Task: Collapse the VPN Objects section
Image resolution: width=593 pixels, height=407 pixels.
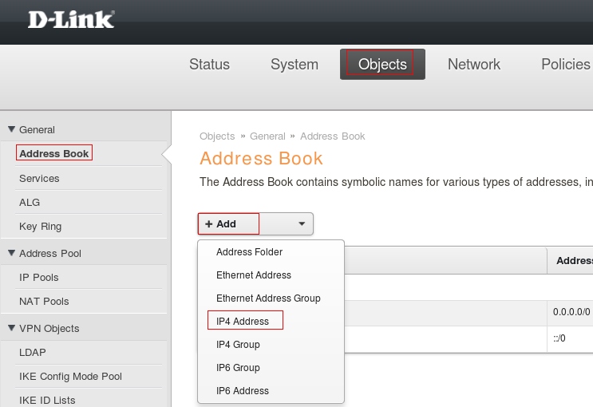Action: 12,328
